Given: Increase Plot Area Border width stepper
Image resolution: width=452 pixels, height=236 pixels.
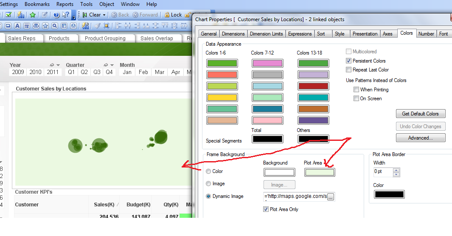Looking at the screenshot, I should click(x=396, y=170).
